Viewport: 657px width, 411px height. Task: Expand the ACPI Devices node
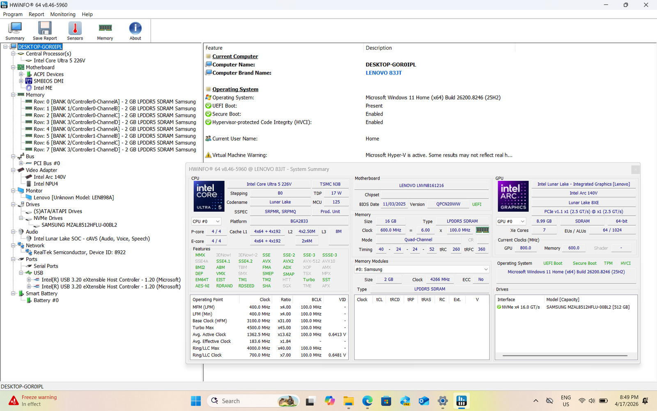point(21,74)
